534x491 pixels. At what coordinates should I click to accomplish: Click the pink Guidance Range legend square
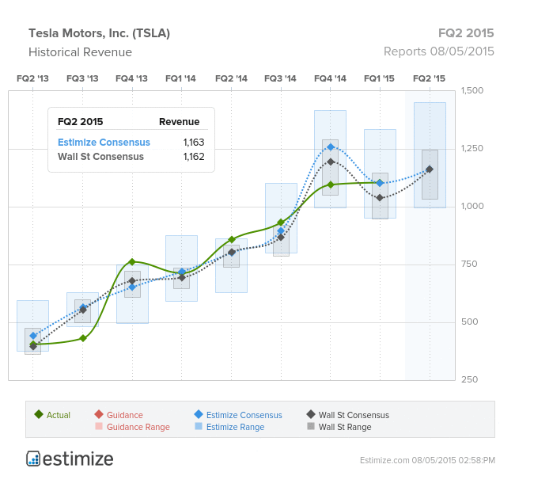click(x=99, y=426)
